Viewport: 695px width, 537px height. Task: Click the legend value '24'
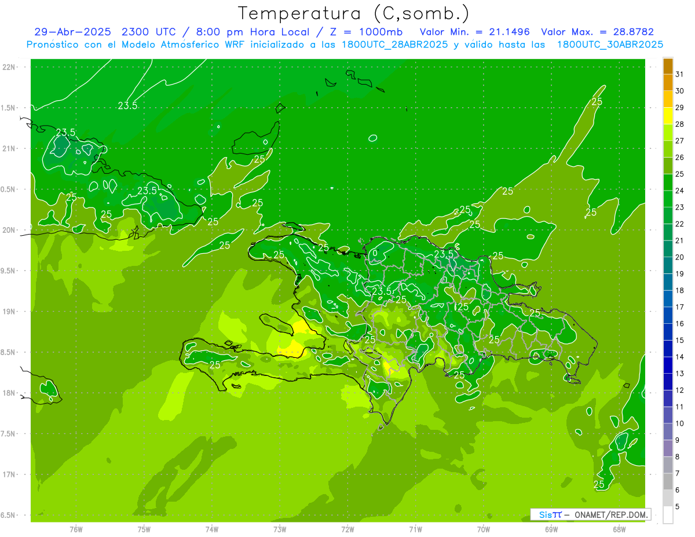(680, 191)
